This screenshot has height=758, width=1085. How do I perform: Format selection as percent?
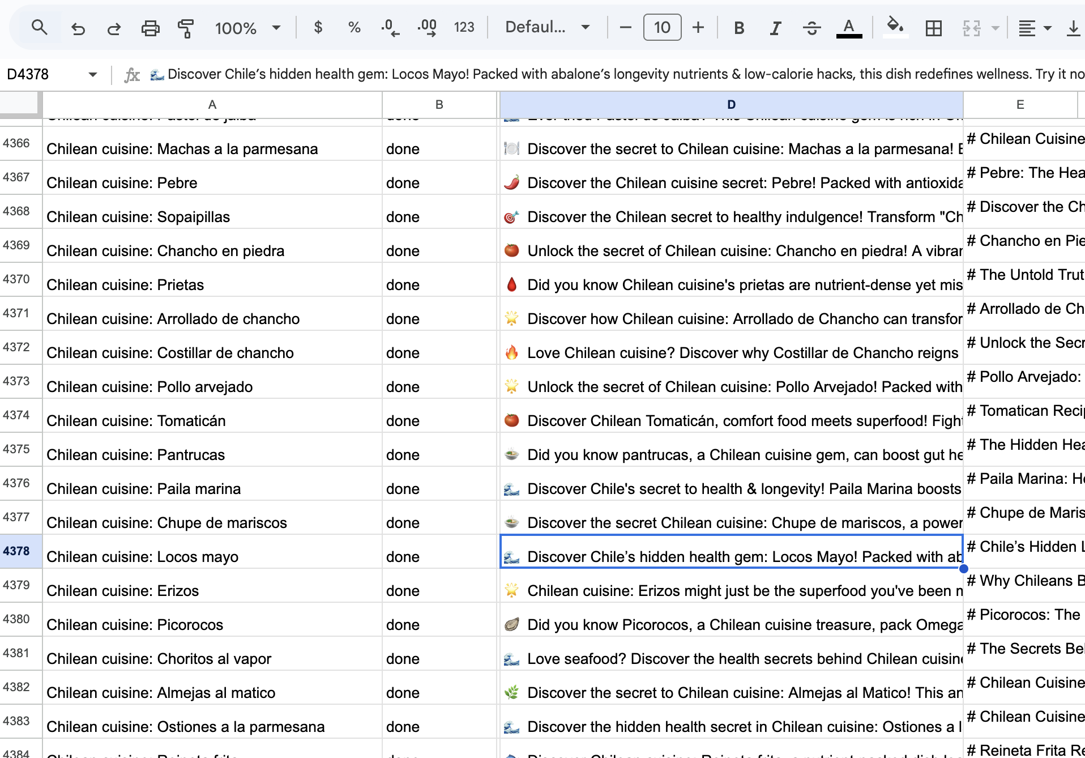(x=354, y=27)
